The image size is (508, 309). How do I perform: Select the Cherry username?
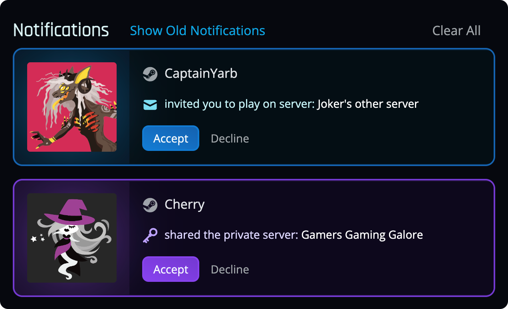185,204
